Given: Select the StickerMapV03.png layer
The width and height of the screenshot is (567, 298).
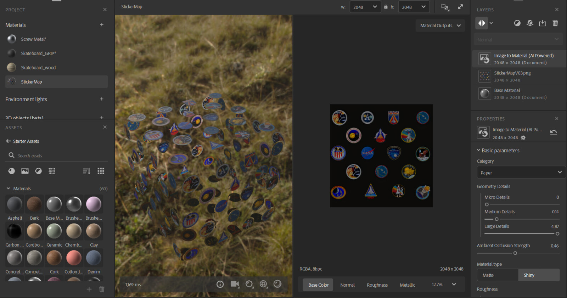Looking at the screenshot, I should click(519, 76).
